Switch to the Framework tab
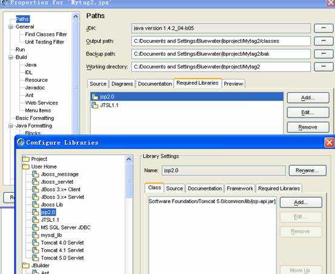 click(240, 189)
